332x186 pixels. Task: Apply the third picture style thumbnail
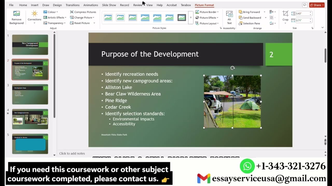[133, 18]
